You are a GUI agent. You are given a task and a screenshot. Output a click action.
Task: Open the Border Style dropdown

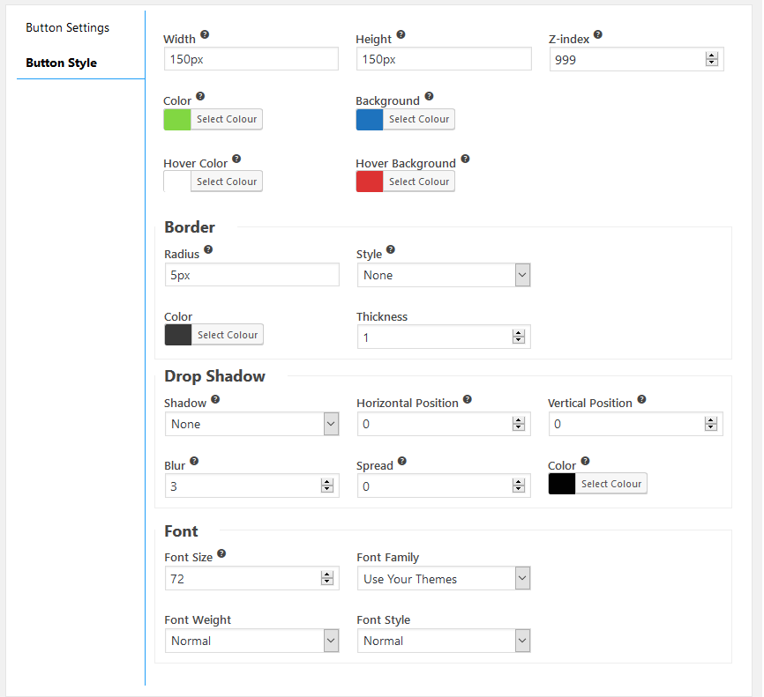pos(444,275)
